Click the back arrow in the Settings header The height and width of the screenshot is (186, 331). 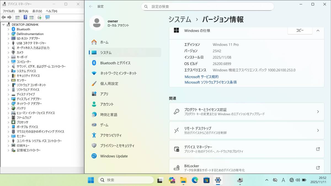(91, 6)
